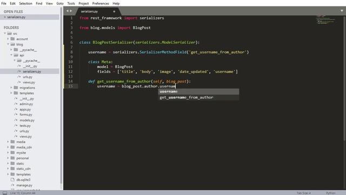Screen dimensions: 346x195
Task: Open __init__.py inside the api folder
Action: coord(30,66)
